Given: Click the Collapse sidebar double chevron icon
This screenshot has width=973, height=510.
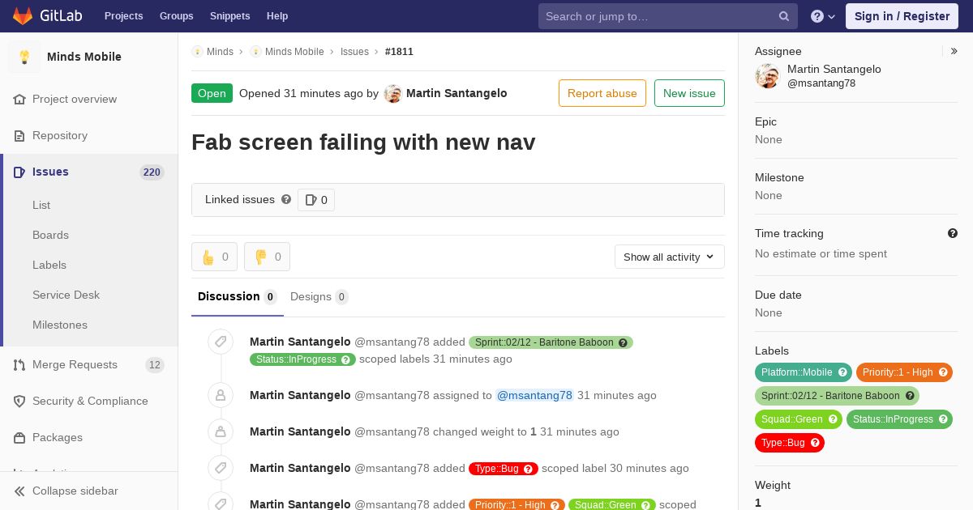Looking at the screenshot, I should [19, 491].
